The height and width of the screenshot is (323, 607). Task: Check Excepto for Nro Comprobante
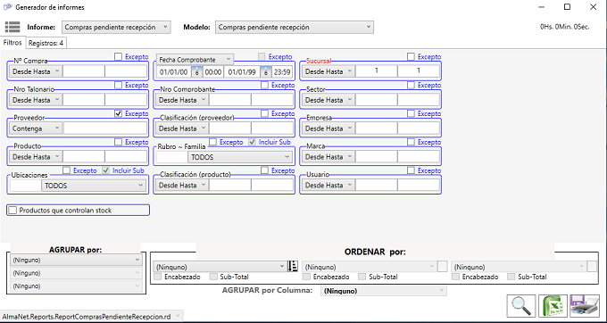tap(265, 85)
